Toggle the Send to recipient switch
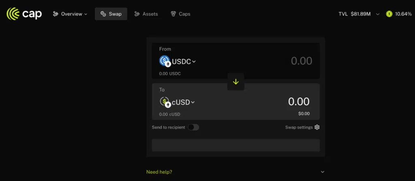The image size is (415, 181). 193,127
